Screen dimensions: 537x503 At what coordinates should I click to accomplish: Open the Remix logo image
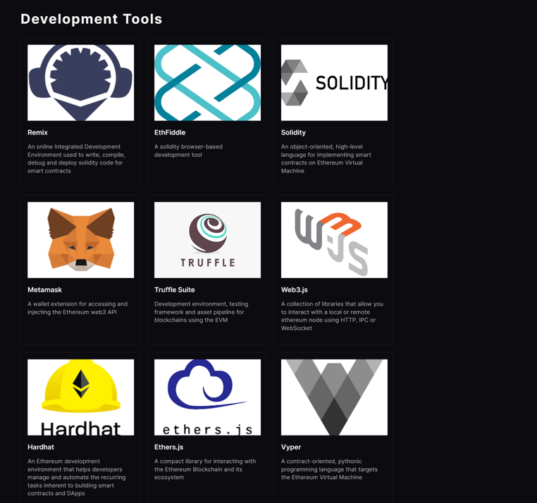(80, 82)
